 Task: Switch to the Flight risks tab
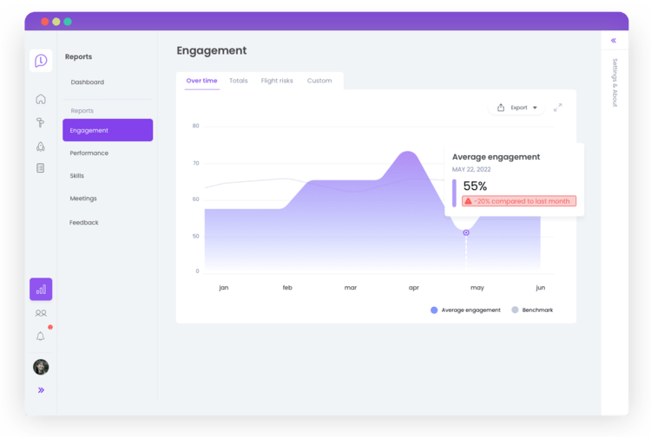pyautogui.click(x=277, y=81)
